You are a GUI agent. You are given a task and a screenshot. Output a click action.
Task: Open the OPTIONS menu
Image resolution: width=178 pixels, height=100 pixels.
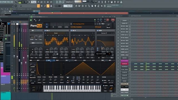4,2
